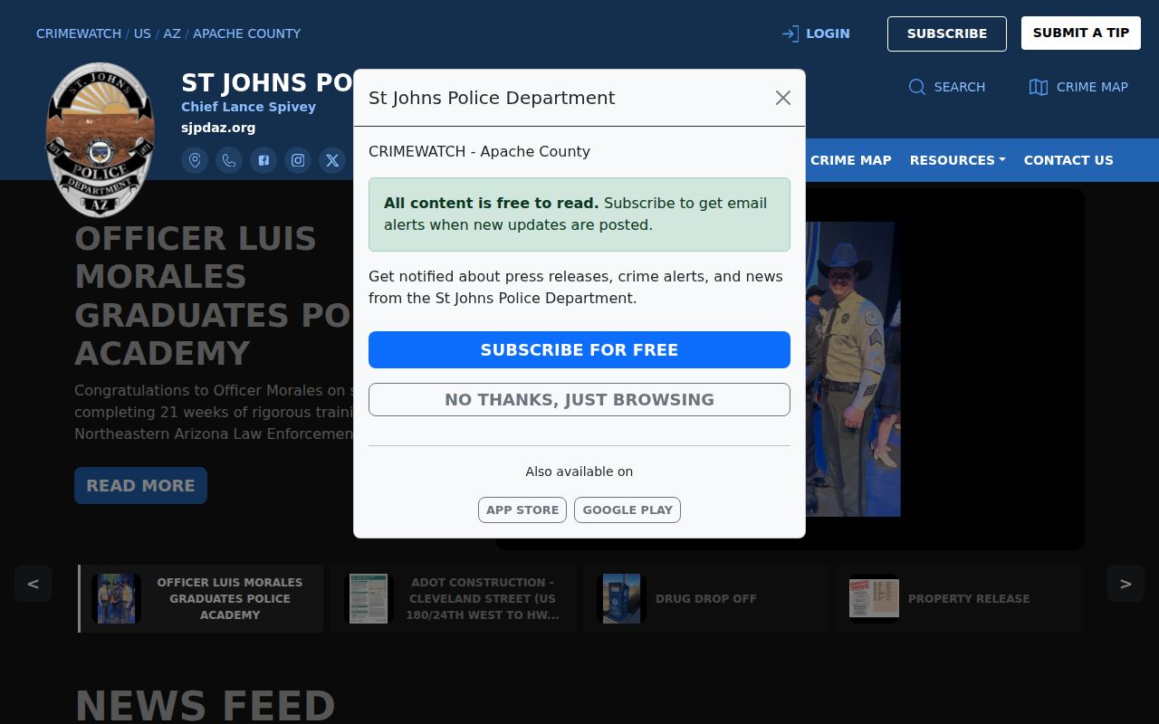The height and width of the screenshot is (724, 1159).
Task: Open Crime Map in navigation bar
Action: (x=851, y=160)
